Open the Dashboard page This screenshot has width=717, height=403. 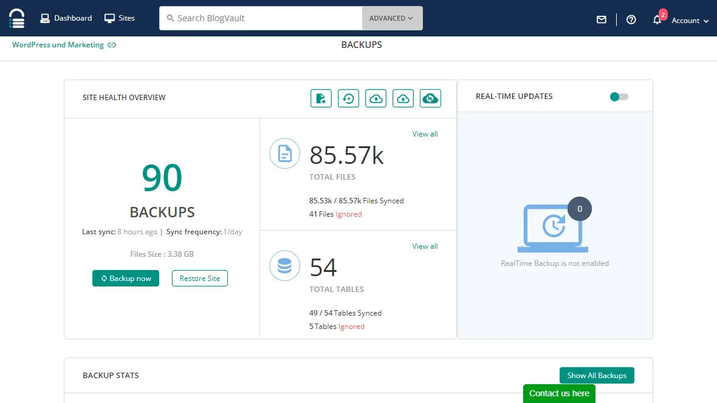66,18
